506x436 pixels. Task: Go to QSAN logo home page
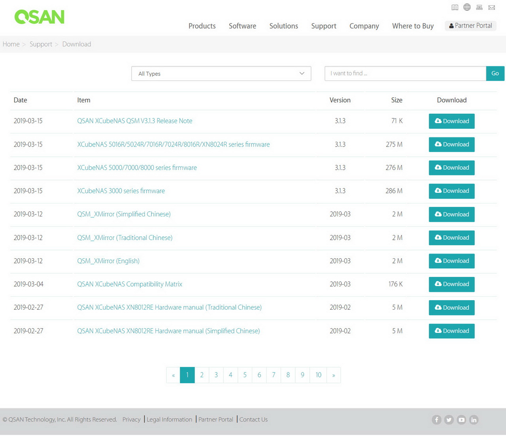(x=40, y=17)
